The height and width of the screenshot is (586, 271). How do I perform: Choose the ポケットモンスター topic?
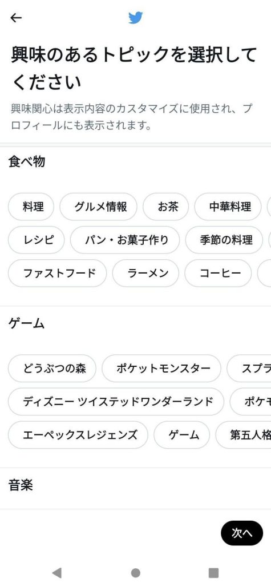point(161,369)
